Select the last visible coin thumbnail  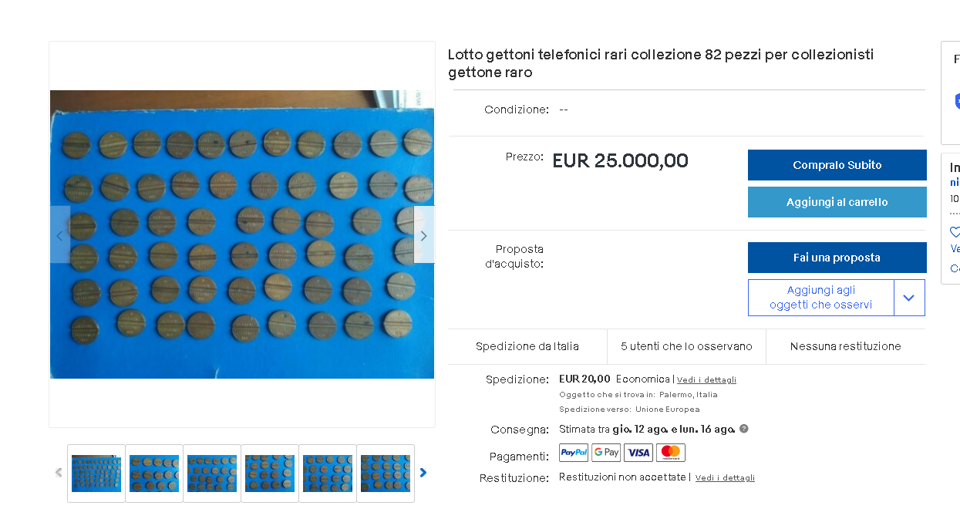coord(386,474)
